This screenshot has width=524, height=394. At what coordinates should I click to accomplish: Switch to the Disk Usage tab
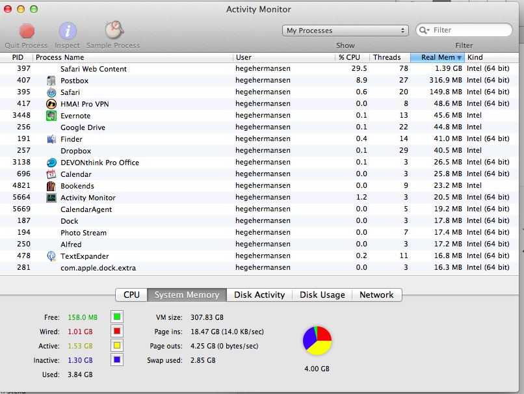322,295
